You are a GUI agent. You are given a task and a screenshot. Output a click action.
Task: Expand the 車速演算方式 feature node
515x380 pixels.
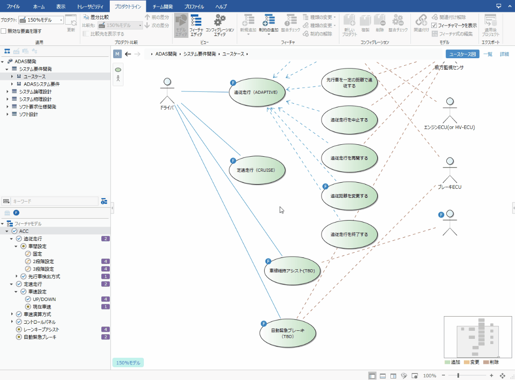tap(12, 314)
